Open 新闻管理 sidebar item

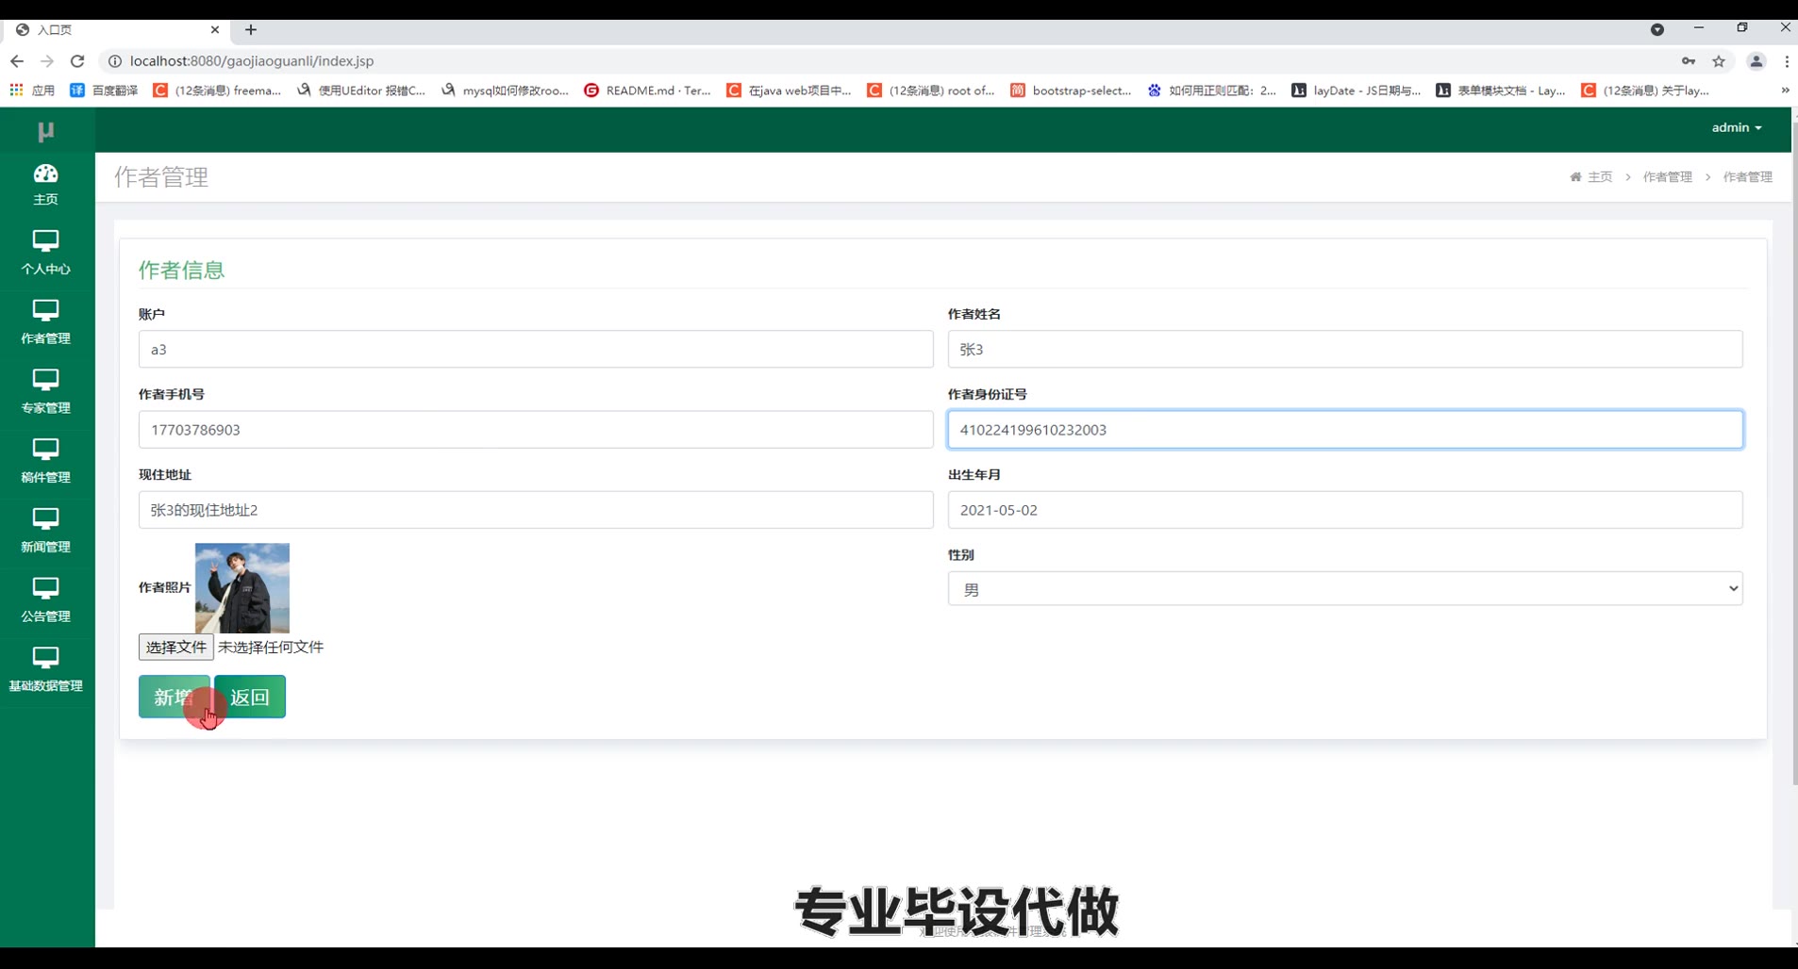point(45,531)
